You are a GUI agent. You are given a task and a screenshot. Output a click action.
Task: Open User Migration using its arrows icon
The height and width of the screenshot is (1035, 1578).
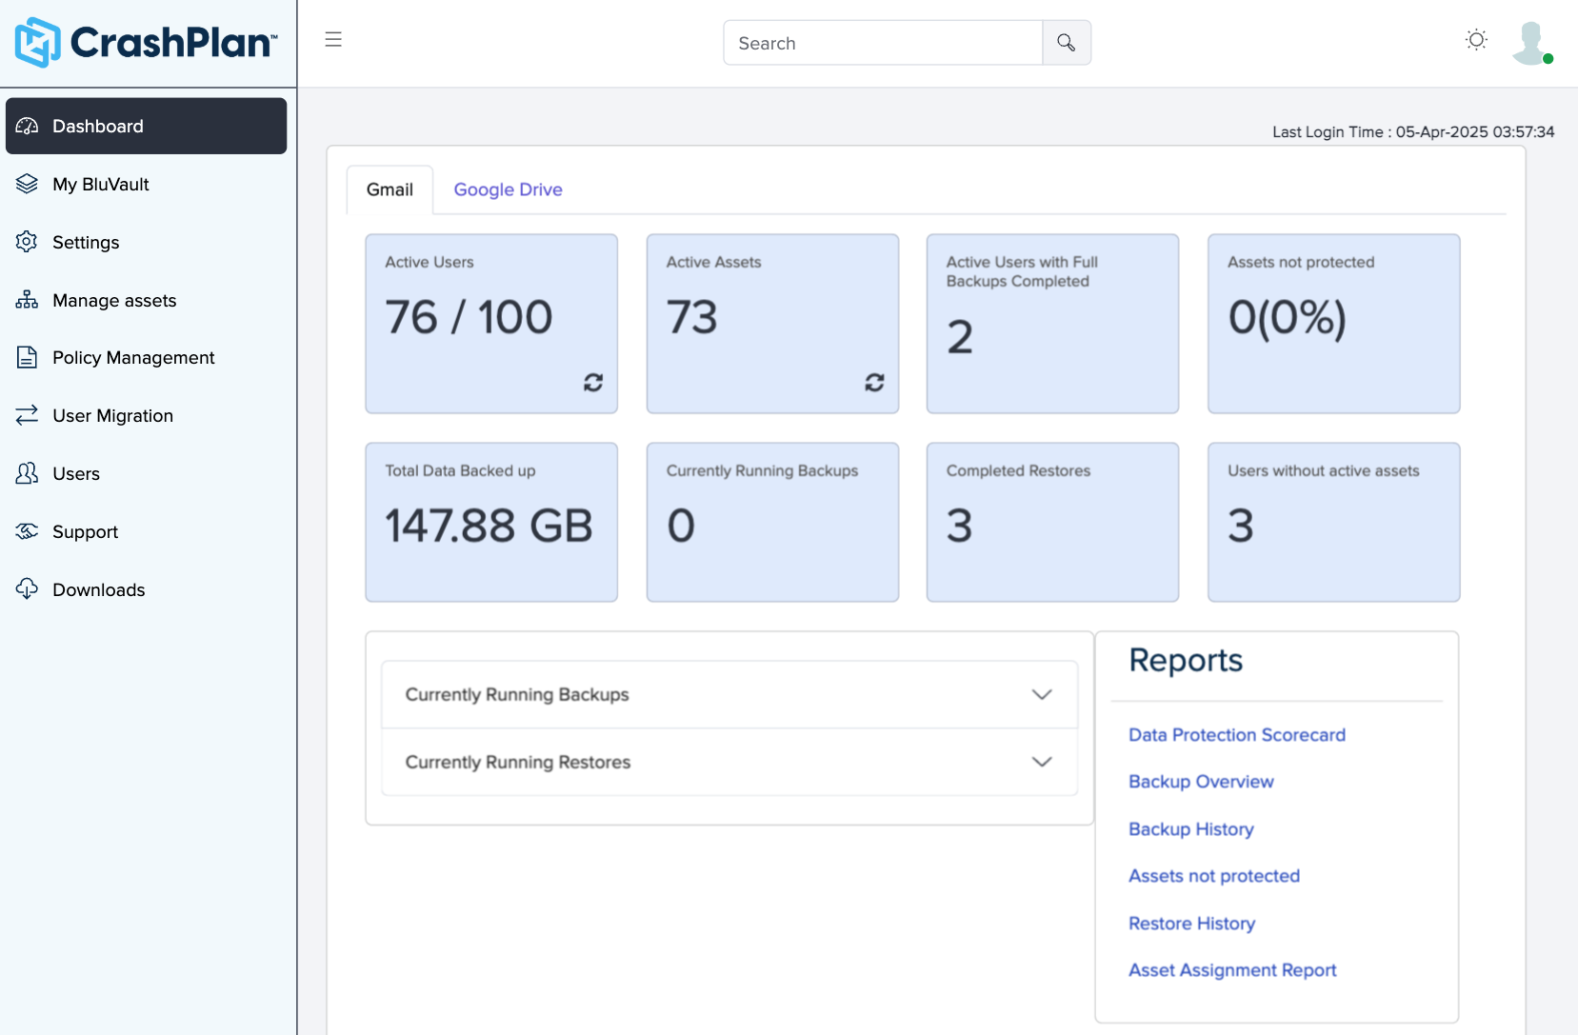click(x=26, y=415)
